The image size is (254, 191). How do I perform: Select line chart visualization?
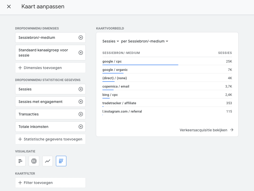pos(48,161)
